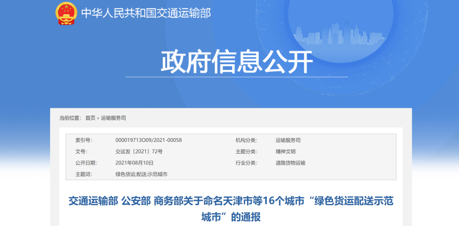Viewport: 459px width, 226px height.
Task: Click the national emblem logo
Action: pos(66,14)
